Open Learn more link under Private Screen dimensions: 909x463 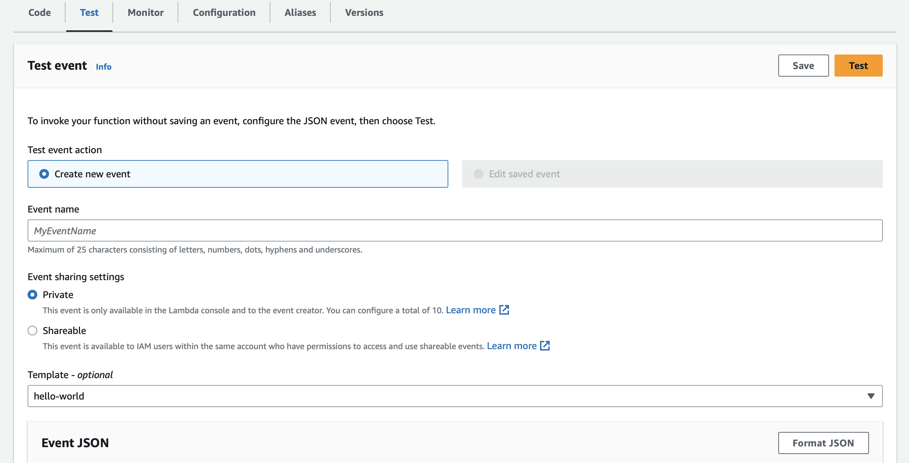click(x=470, y=310)
